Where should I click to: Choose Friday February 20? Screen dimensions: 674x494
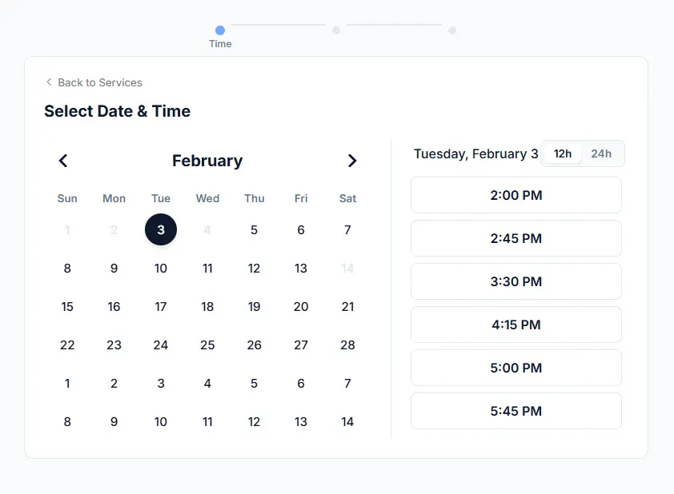pyautogui.click(x=301, y=306)
